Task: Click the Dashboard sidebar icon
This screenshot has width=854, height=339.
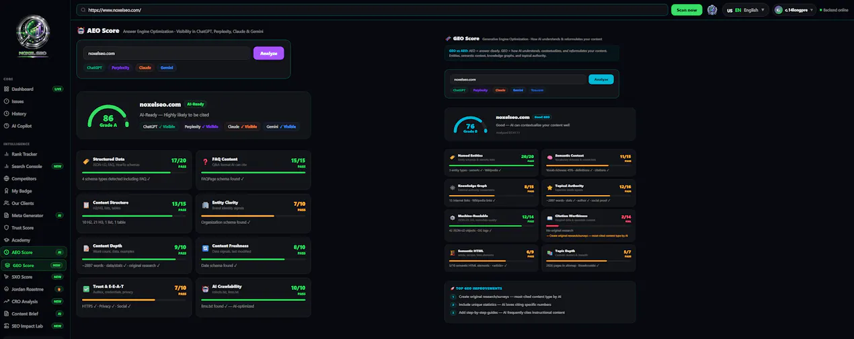Action: pos(7,89)
